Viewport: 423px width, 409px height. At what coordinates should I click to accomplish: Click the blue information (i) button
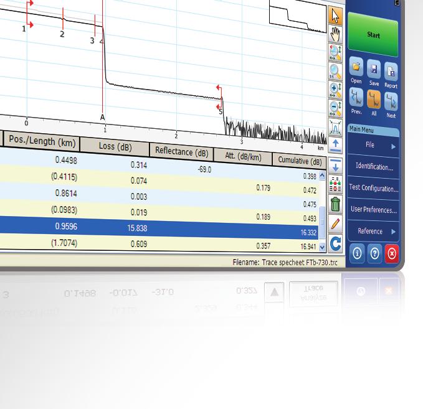357,253
